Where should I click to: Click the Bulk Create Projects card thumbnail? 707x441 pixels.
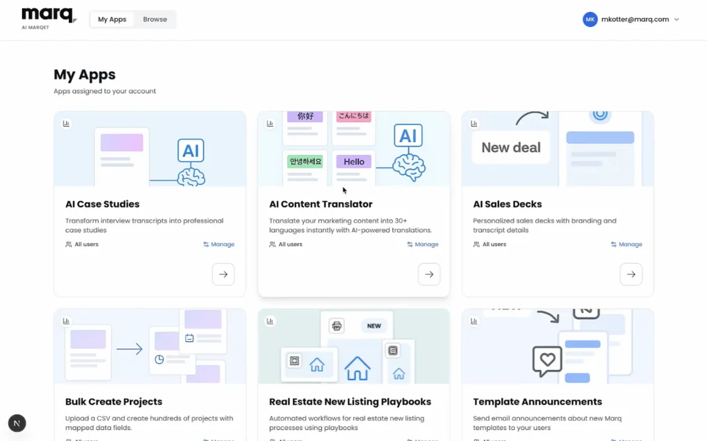(x=150, y=347)
